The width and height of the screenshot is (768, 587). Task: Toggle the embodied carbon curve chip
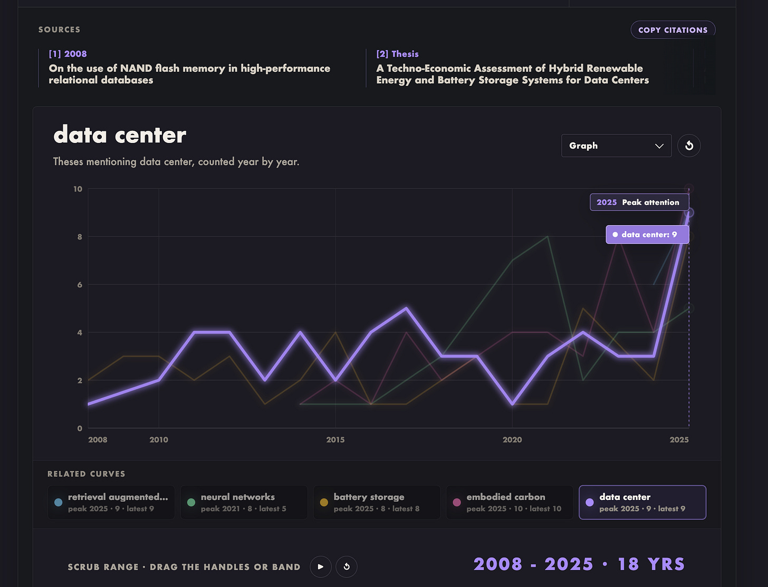510,502
